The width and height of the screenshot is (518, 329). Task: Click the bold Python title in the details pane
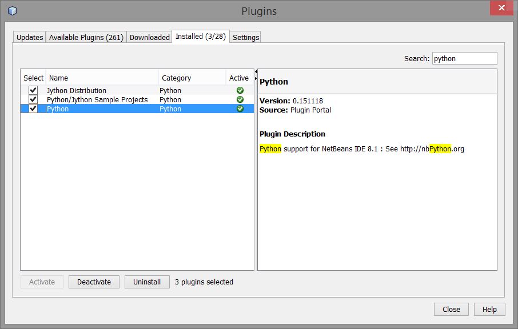(x=273, y=82)
